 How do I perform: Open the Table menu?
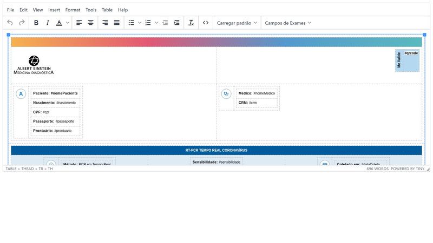coord(107,10)
